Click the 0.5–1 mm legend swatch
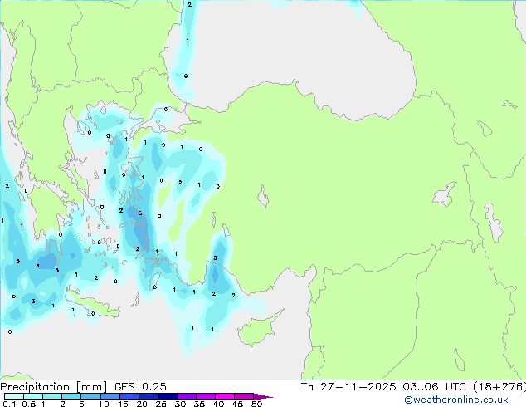526x407 pixels. click(33, 396)
